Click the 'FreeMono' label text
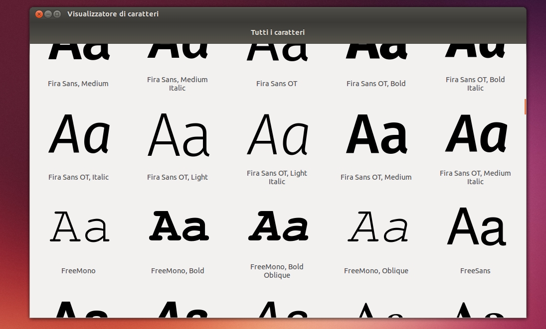This screenshot has width=546, height=329. coord(78,271)
